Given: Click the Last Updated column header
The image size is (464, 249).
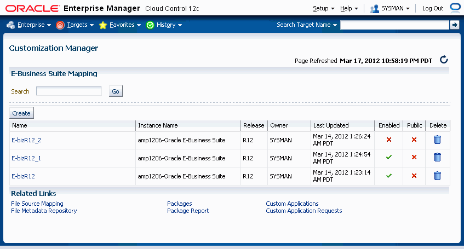Looking at the screenshot, I should tap(342, 125).
